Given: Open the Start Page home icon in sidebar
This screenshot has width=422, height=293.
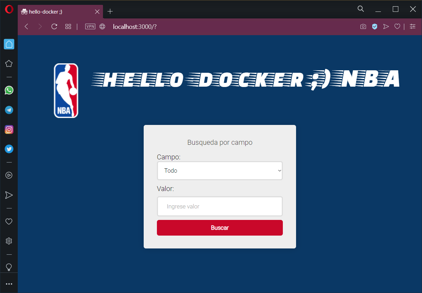Looking at the screenshot, I should [x=9, y=44].
